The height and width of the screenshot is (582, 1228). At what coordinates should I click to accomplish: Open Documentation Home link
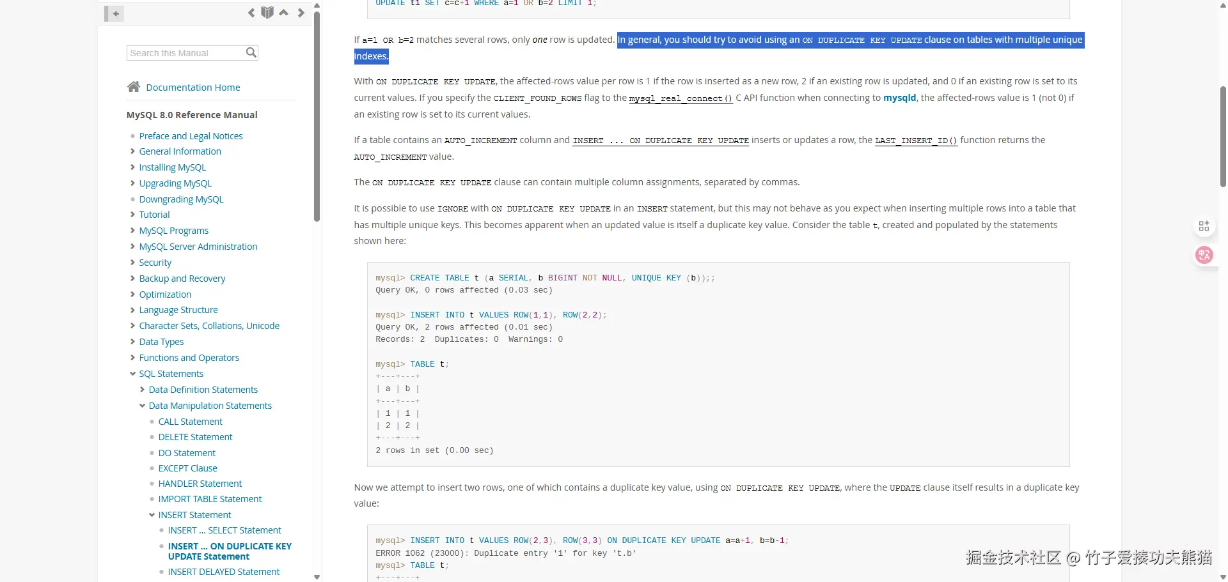pos(193,88)
